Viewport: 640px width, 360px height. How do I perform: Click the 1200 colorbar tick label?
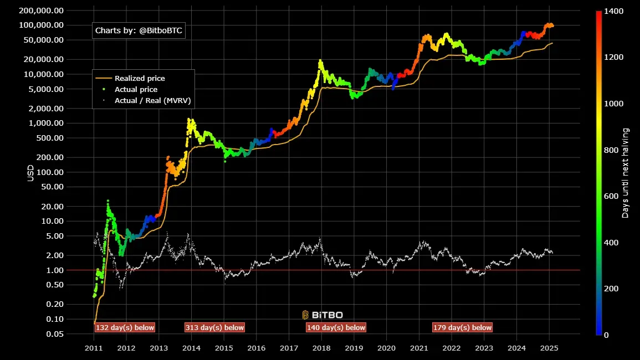point(614,57)
